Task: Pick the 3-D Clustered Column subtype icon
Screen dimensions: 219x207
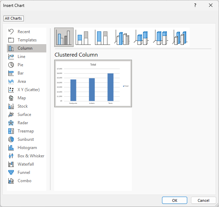Action: coord(122,37)
